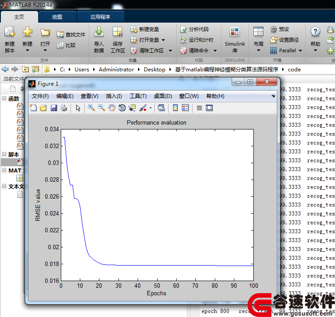Click New Variable (新建变量) button
Image resolution: width=335 pixels, height=317 pixels.
pos(145,29)
